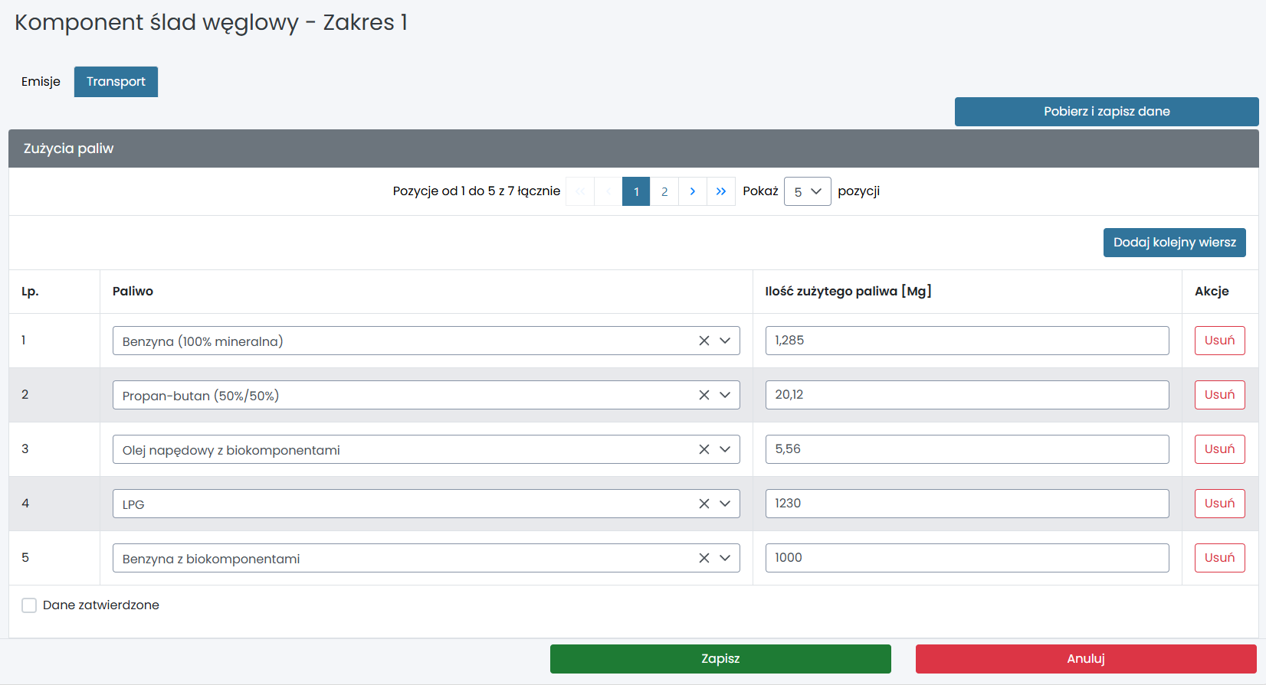Open the Pokaż page size dropdown
The height and width of the screenshot is (685, 1266).
[x=807, y=191]
